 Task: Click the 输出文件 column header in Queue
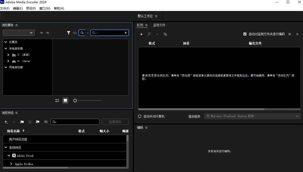tap(255, 43)
